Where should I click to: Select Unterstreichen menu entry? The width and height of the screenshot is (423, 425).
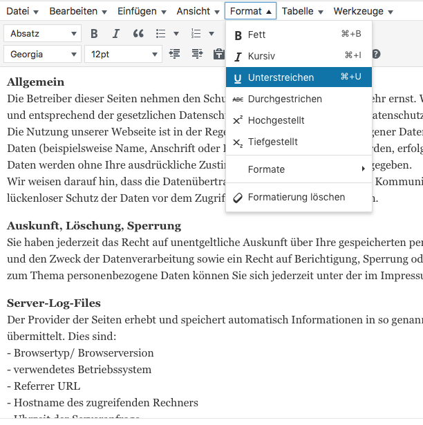coord(299,77)
